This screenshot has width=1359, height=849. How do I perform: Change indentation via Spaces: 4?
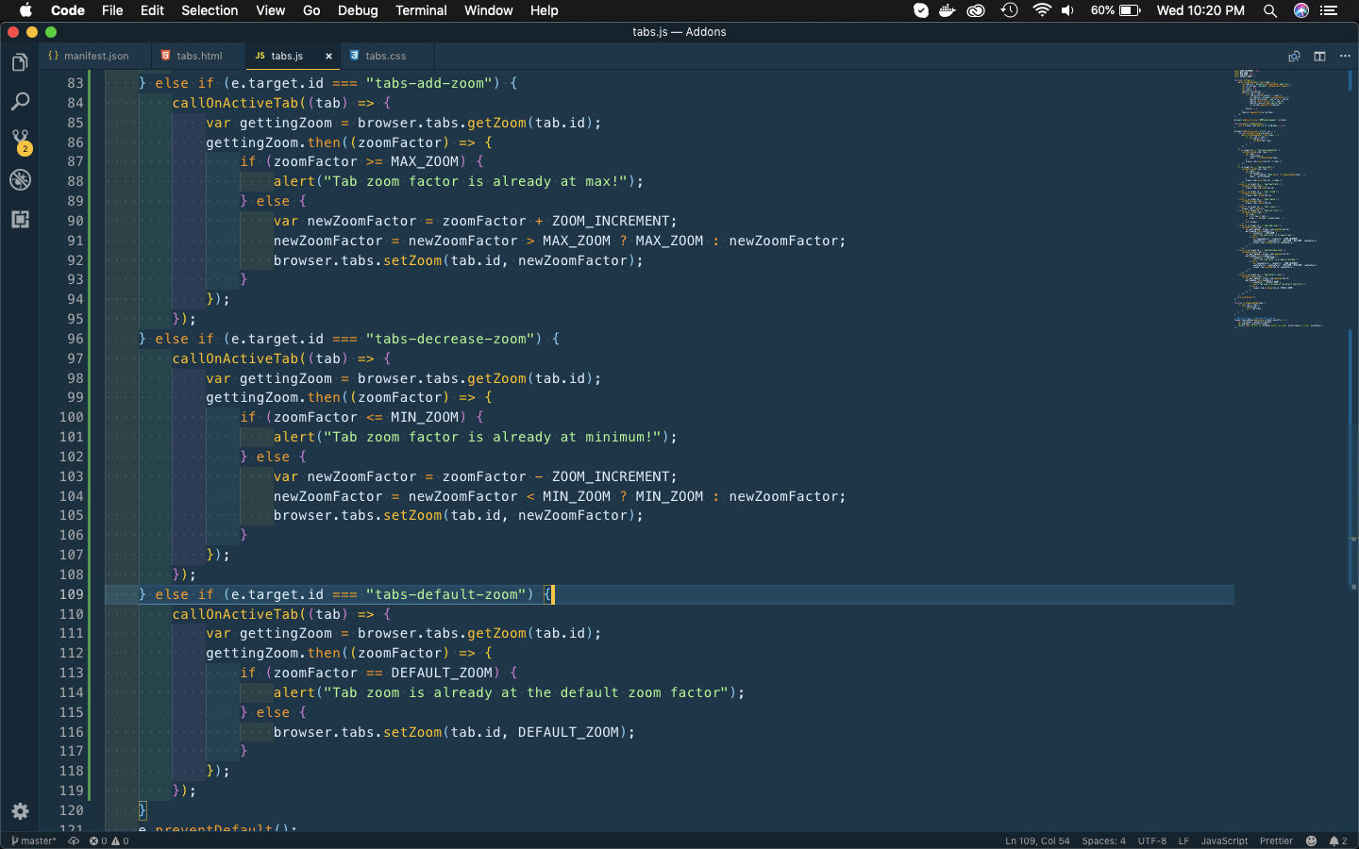coord(1103,841)
